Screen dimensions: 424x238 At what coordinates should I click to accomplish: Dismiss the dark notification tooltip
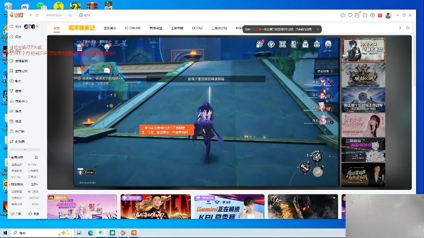(318, 29)
